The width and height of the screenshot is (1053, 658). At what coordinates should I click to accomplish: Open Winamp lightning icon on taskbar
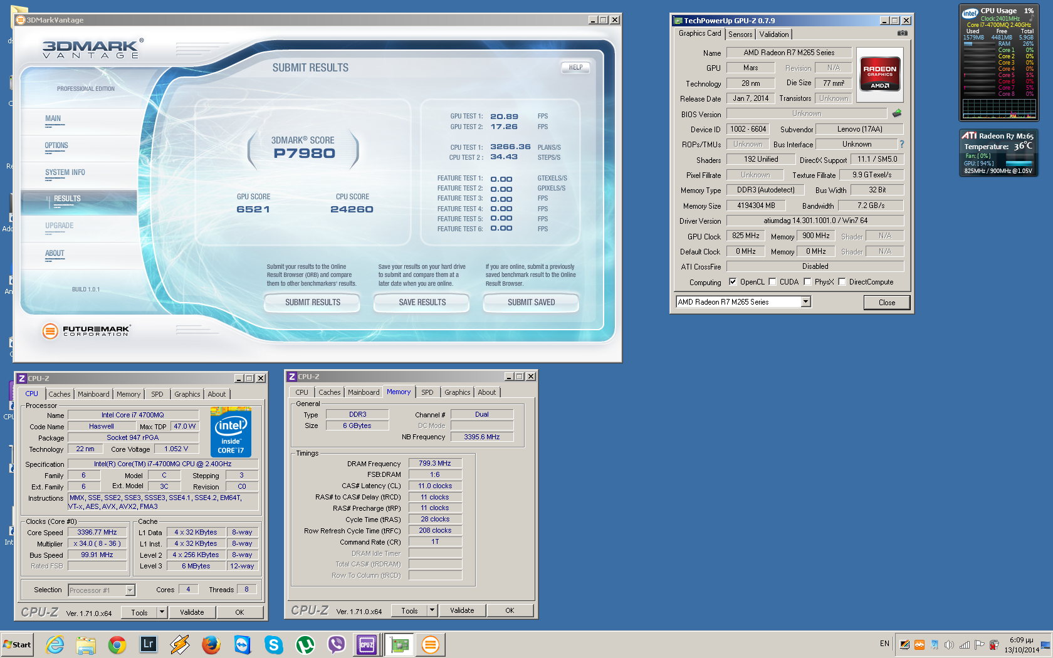(x=180, y=644)
